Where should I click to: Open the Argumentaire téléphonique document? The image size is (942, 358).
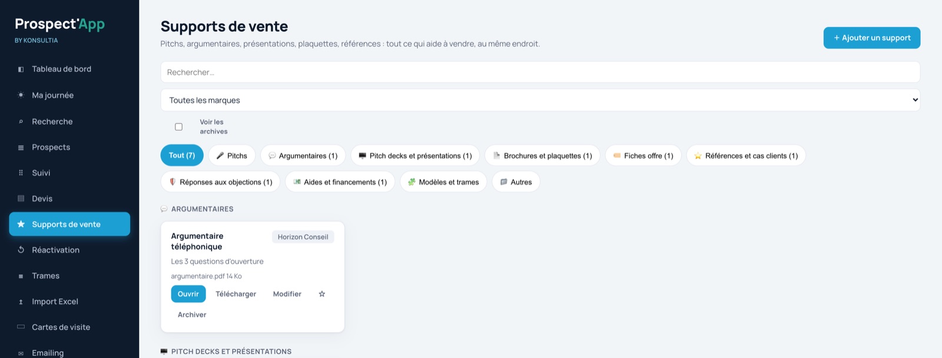pyautogui.click(x=188, y=294)
